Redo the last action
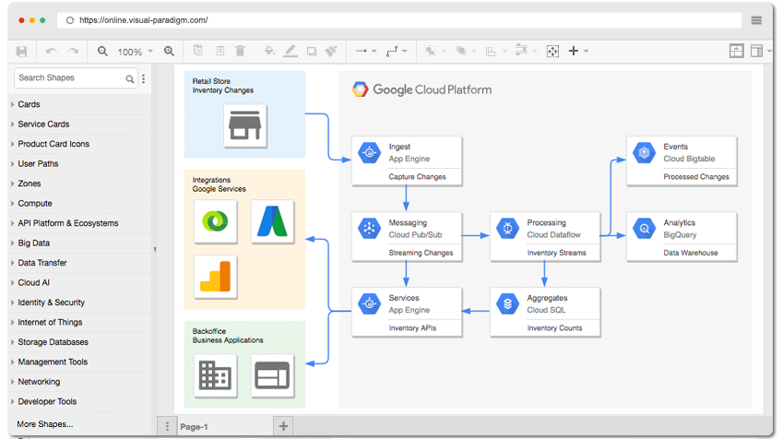The height and width of the screenshot is (439, 782). tap(74, 52)
